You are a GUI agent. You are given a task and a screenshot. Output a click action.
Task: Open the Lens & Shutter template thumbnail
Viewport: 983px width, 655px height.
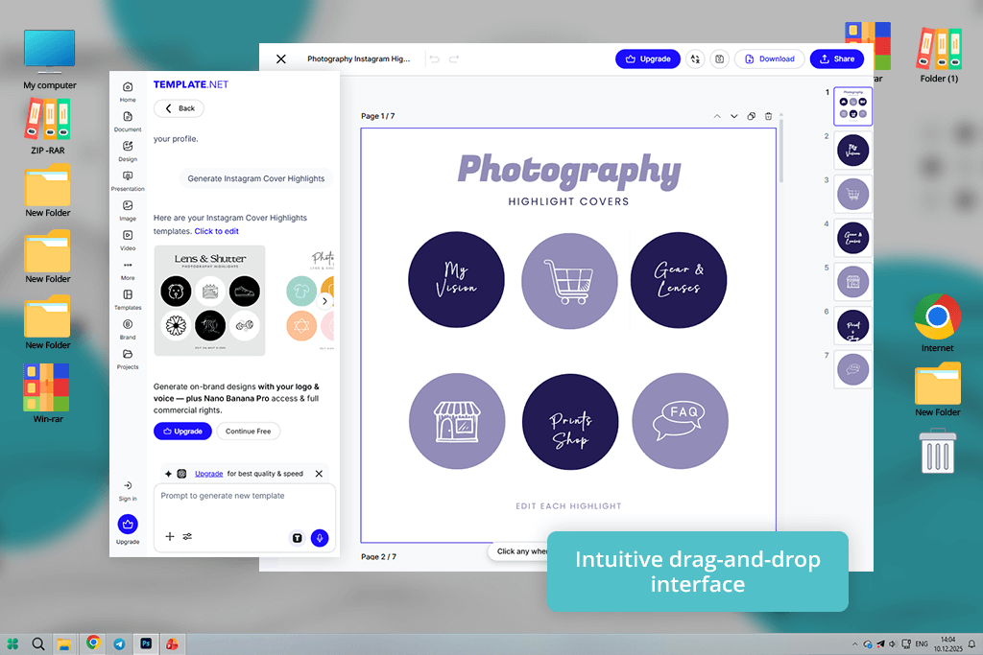[x=209, y=300]
